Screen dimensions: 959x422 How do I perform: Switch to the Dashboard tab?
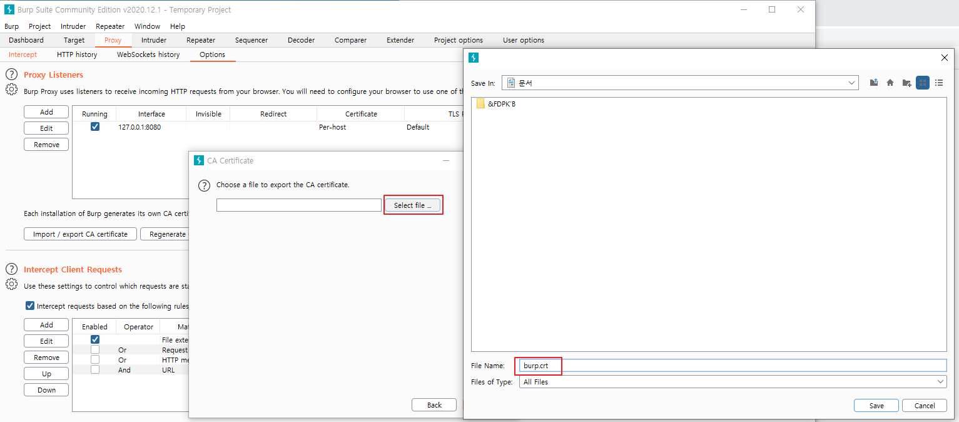pyautogui.click(x=26, y=40)
